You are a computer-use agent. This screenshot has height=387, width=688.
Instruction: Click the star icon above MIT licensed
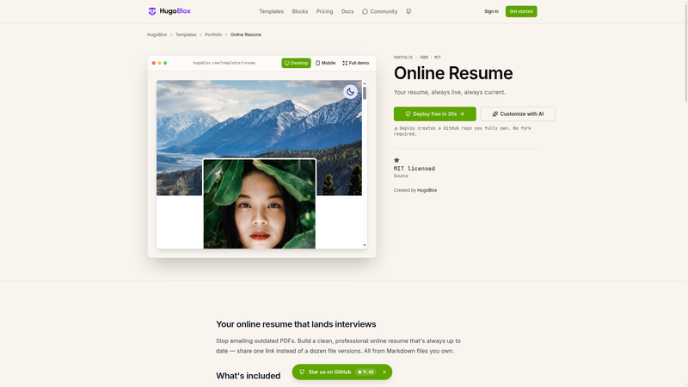(396, 160)
